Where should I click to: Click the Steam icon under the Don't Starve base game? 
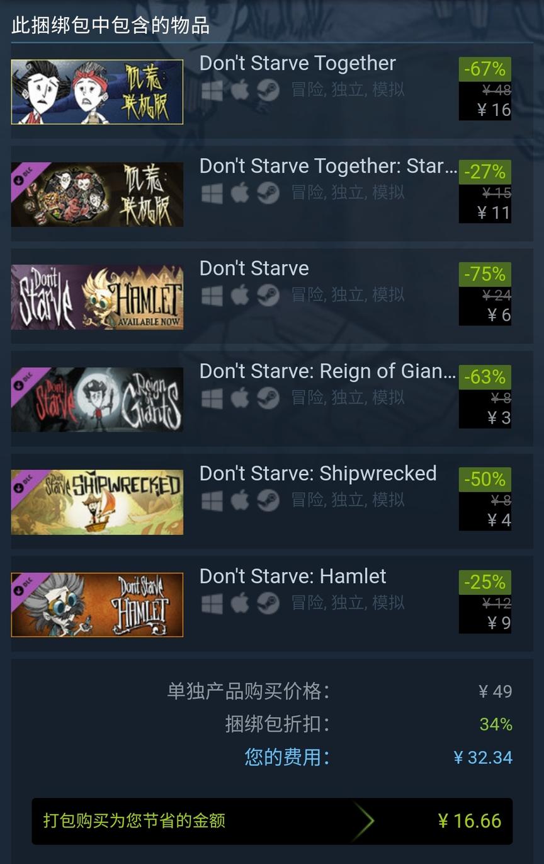point(268,295)
